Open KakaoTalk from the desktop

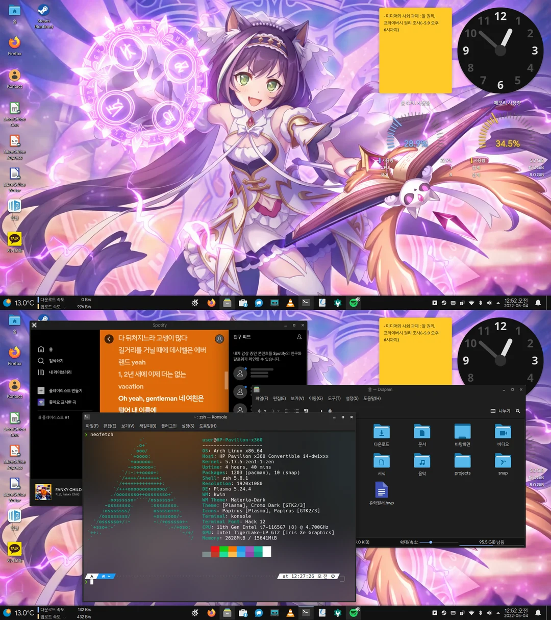click(x=14, y=550)
